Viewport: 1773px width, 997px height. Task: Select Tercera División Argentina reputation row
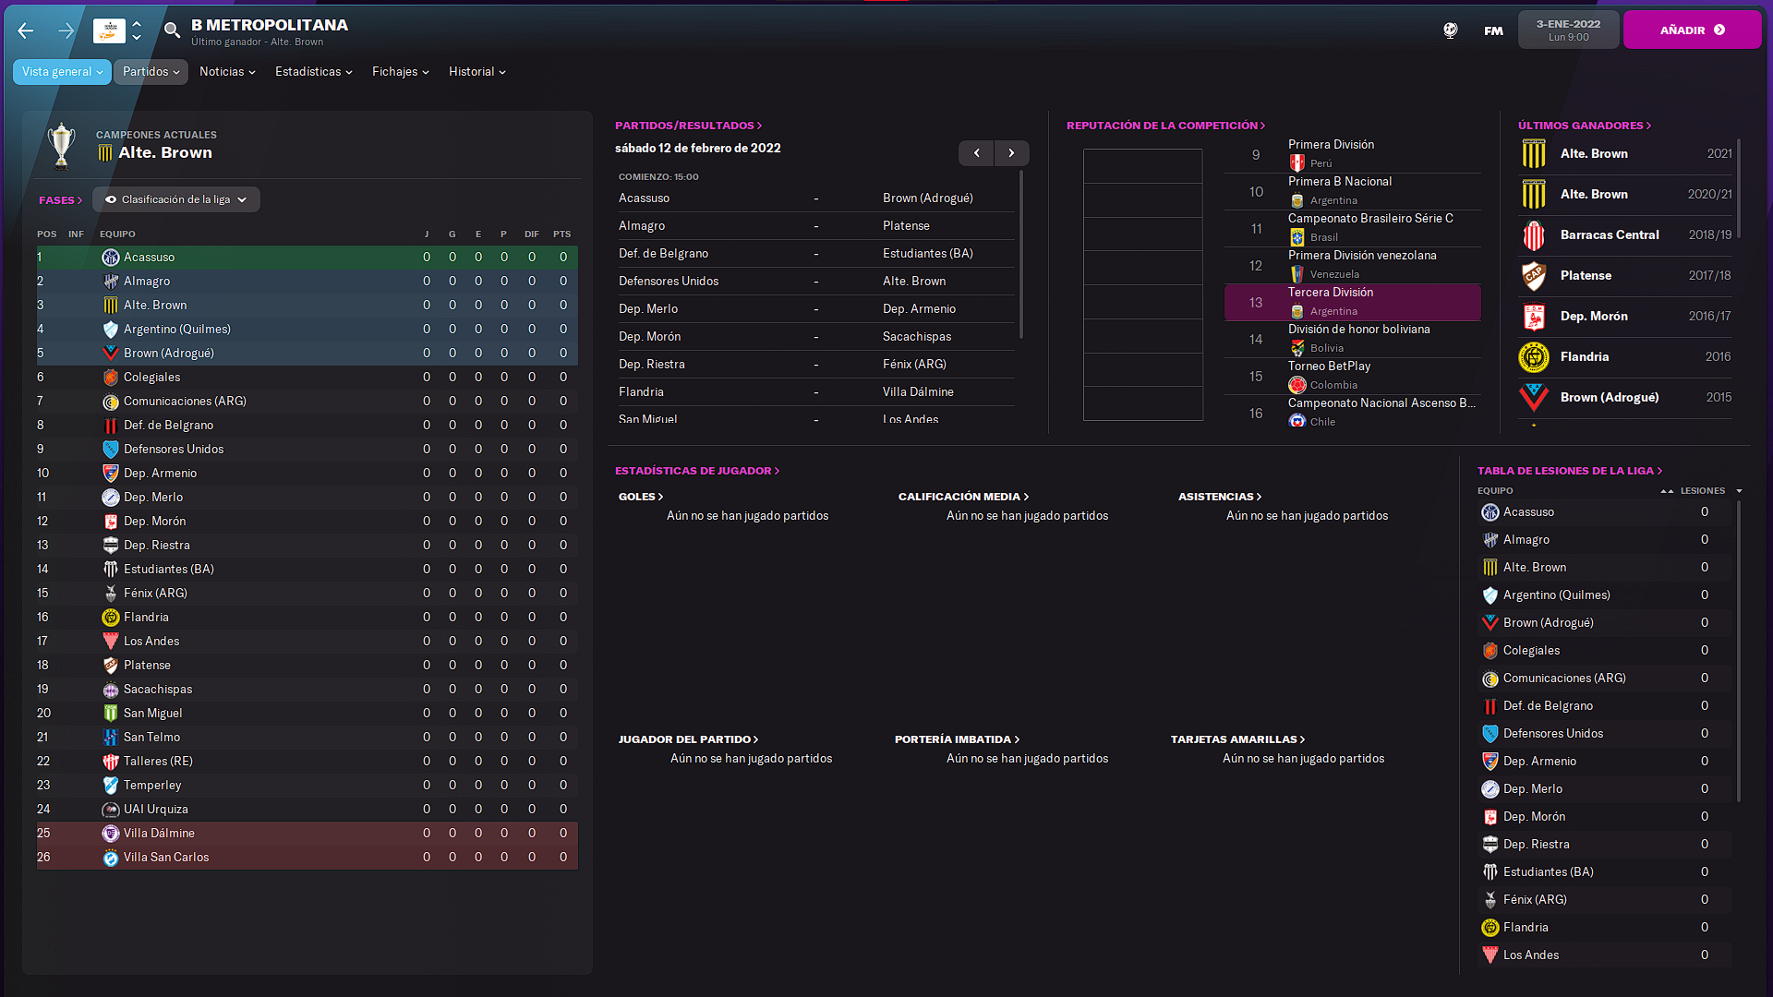1352,302
